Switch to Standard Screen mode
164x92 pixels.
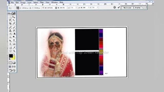(x=10, y=66)
